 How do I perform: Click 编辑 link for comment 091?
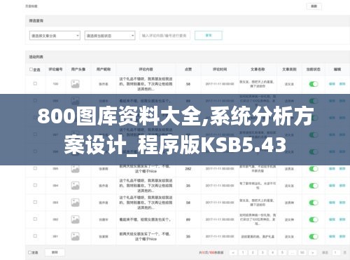332,236
